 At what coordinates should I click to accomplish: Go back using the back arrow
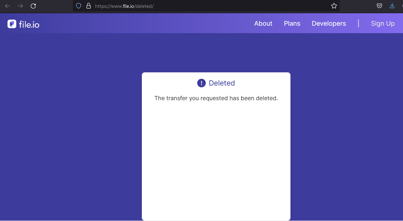(x=7, y=6)
